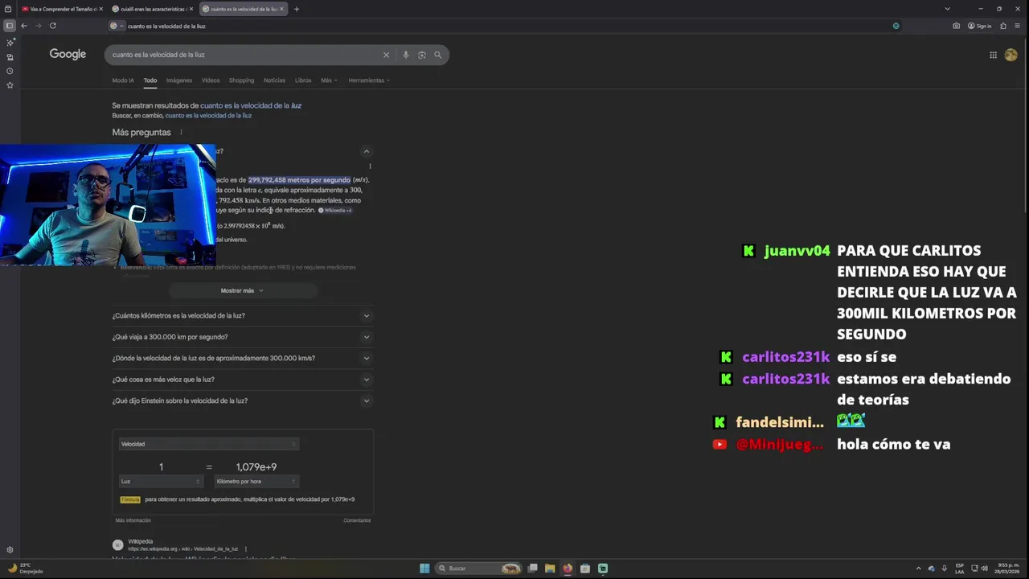
Task: Expand '¿Dónde la velocidad de la luz es de aproximadamente 300.000 km/s?'
Action: [x=242, y=359]
